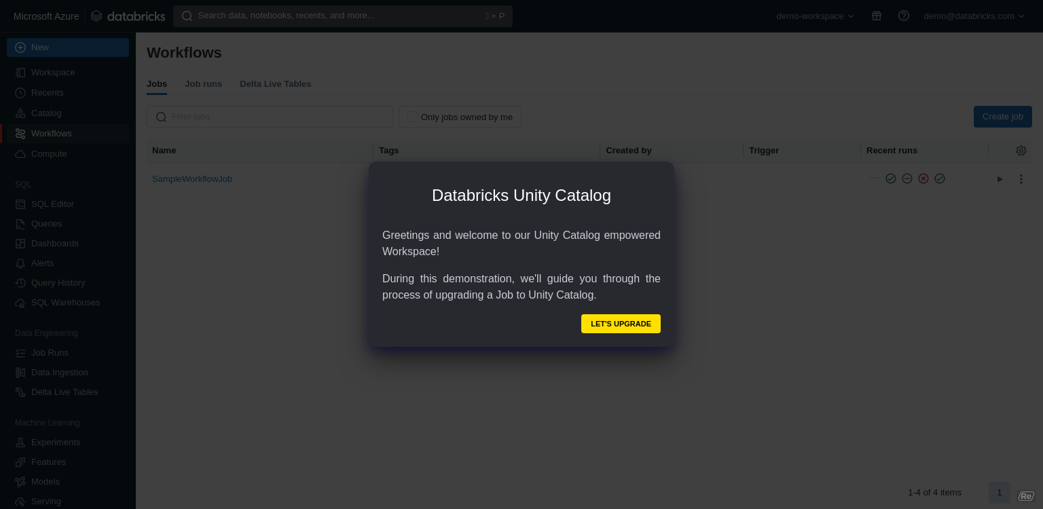This screenshot has width=1043, height=509.
Task: Click the help question mark icon
Action: coord(903,16)
